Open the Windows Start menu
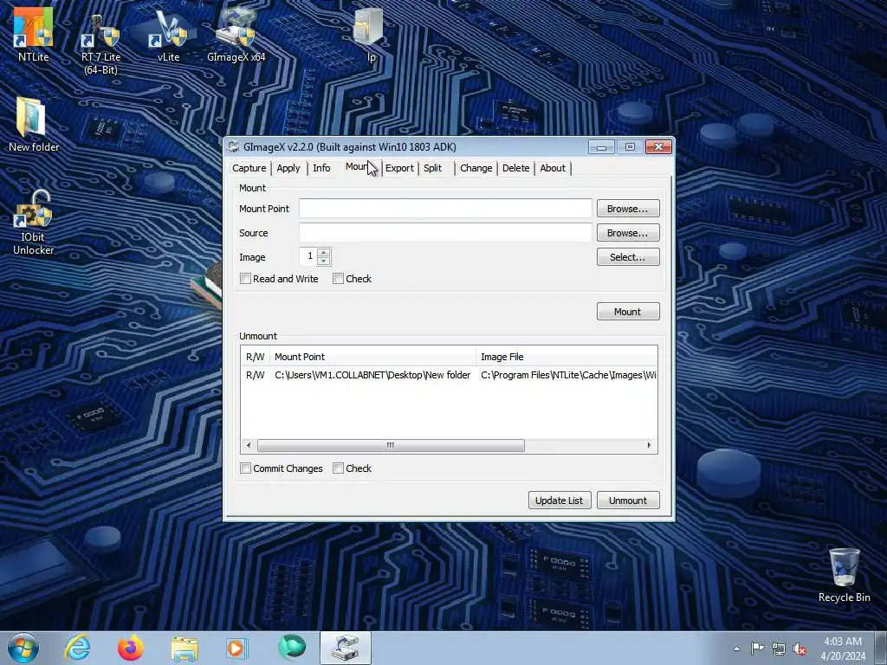Screen dimensions: 887x665 click(x=23, y=648)
